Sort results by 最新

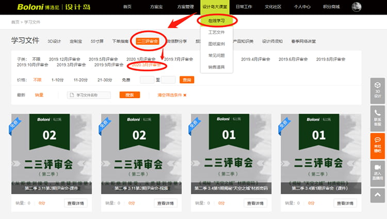point(21,95)
